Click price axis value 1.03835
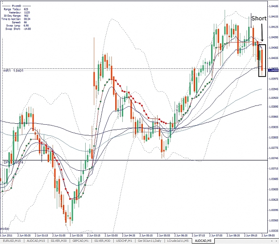The width and height of the screenshot is (279, 244). pos(274,127)
